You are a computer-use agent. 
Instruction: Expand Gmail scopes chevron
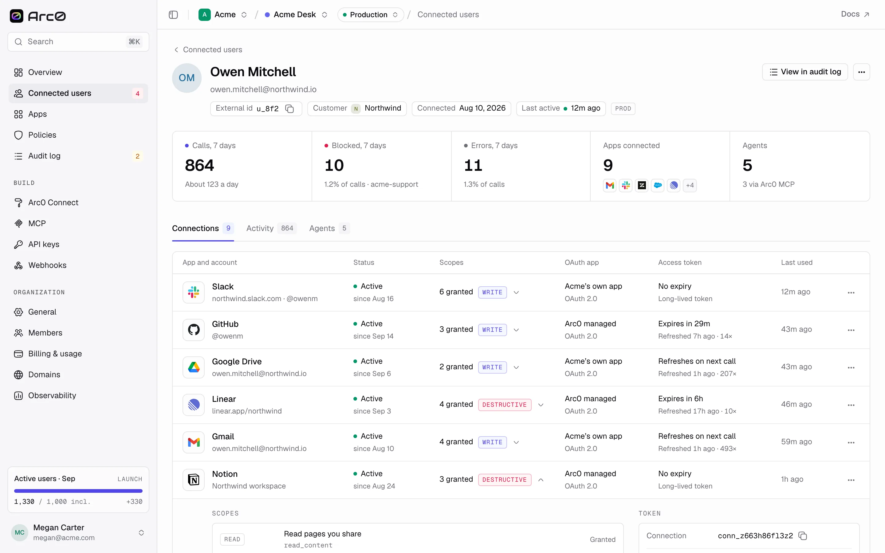[516, 442]
